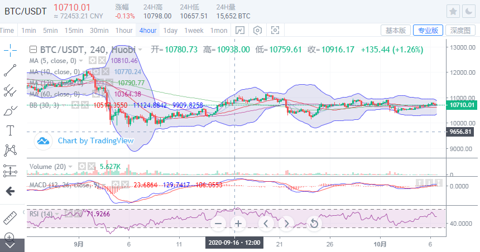Switch to 专业版 professional chart
480x252 pixels.
click(428, 30)
